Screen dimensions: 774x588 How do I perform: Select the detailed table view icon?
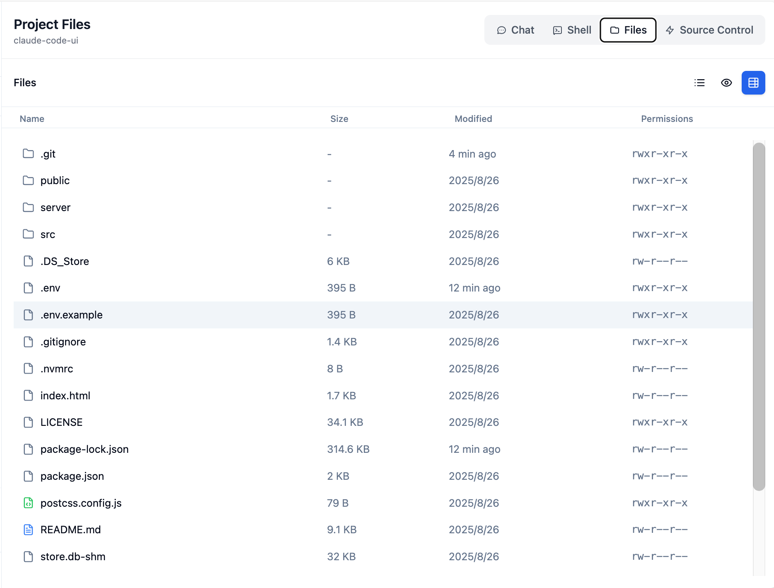coord(753,83)
